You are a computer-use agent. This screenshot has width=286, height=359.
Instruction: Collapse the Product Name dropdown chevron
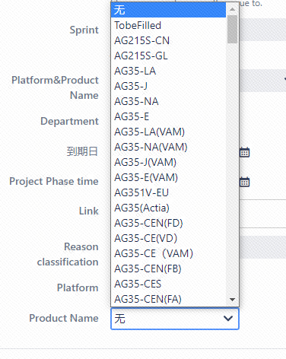pyautogui.click(x=228, y=319)
